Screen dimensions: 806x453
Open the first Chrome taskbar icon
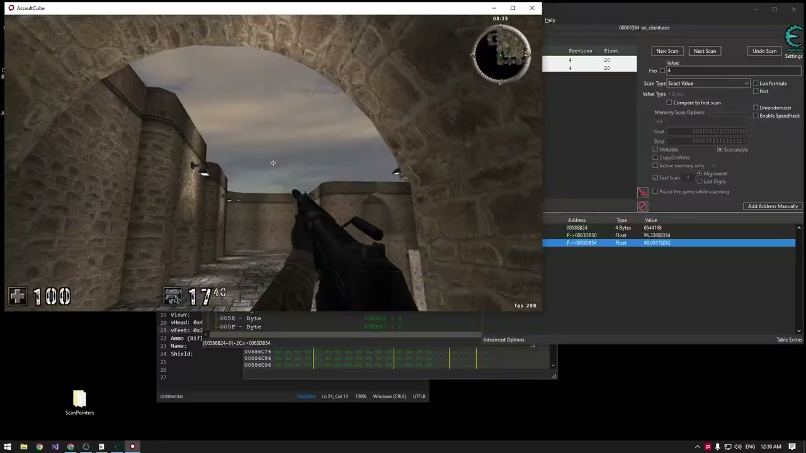pos(39,447)
